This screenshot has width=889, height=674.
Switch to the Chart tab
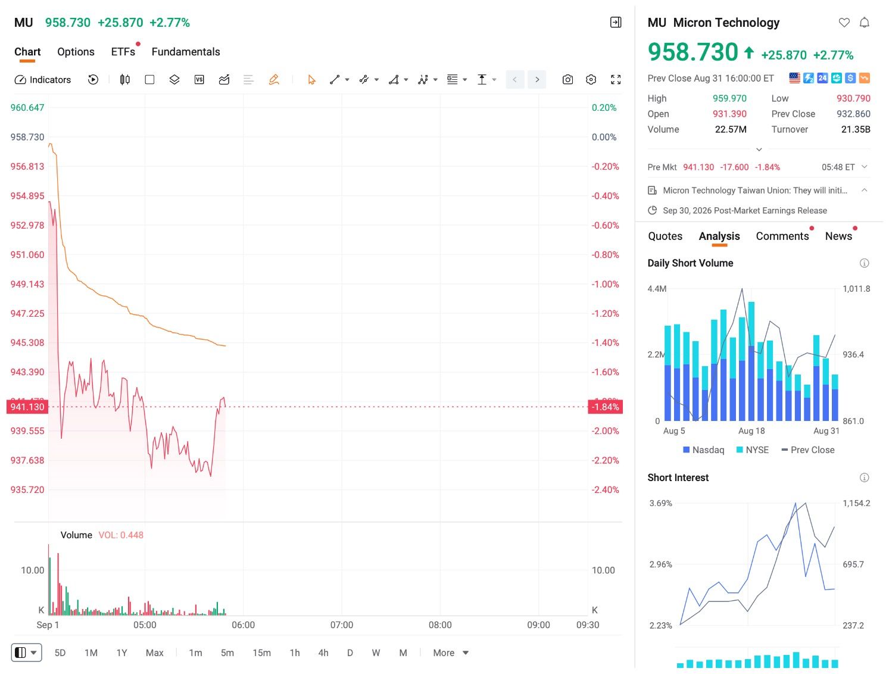click(27, 52)
